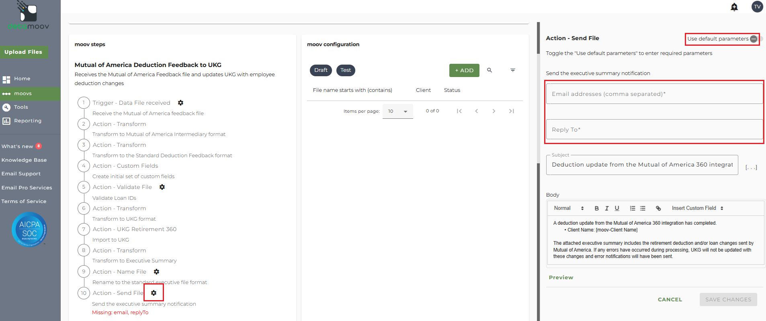
Task: Click the + ADD configuration button
Action: (464, 70)
